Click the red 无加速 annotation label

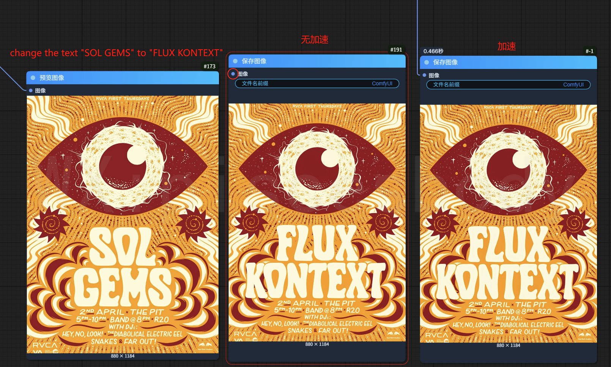[315, 39]
